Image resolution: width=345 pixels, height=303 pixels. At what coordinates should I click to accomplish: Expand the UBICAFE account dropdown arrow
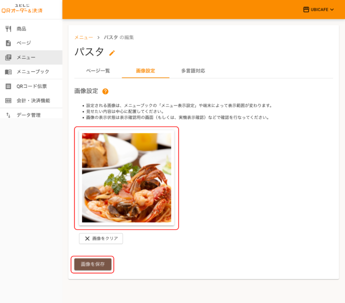click(332, 9)
